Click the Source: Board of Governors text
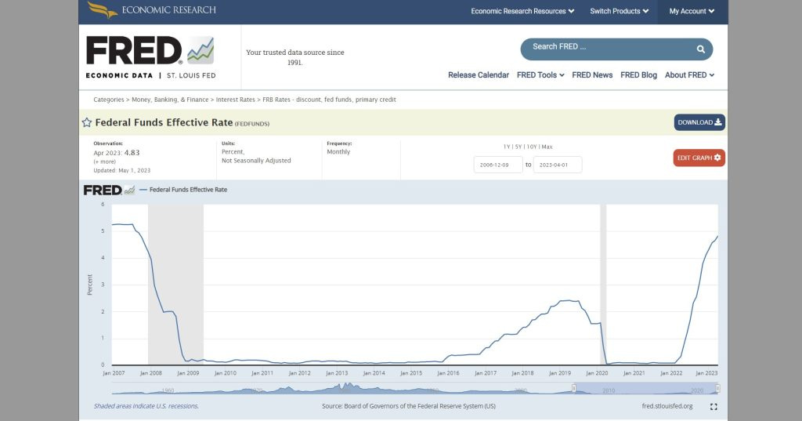802x421 pixels. pos(409,406)
